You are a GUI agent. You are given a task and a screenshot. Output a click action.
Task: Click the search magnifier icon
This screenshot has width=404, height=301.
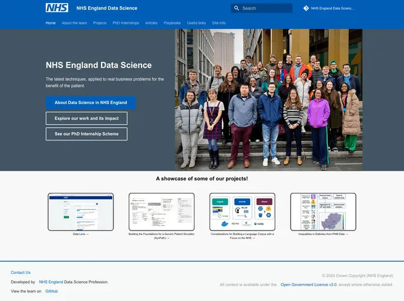(237, 8)
